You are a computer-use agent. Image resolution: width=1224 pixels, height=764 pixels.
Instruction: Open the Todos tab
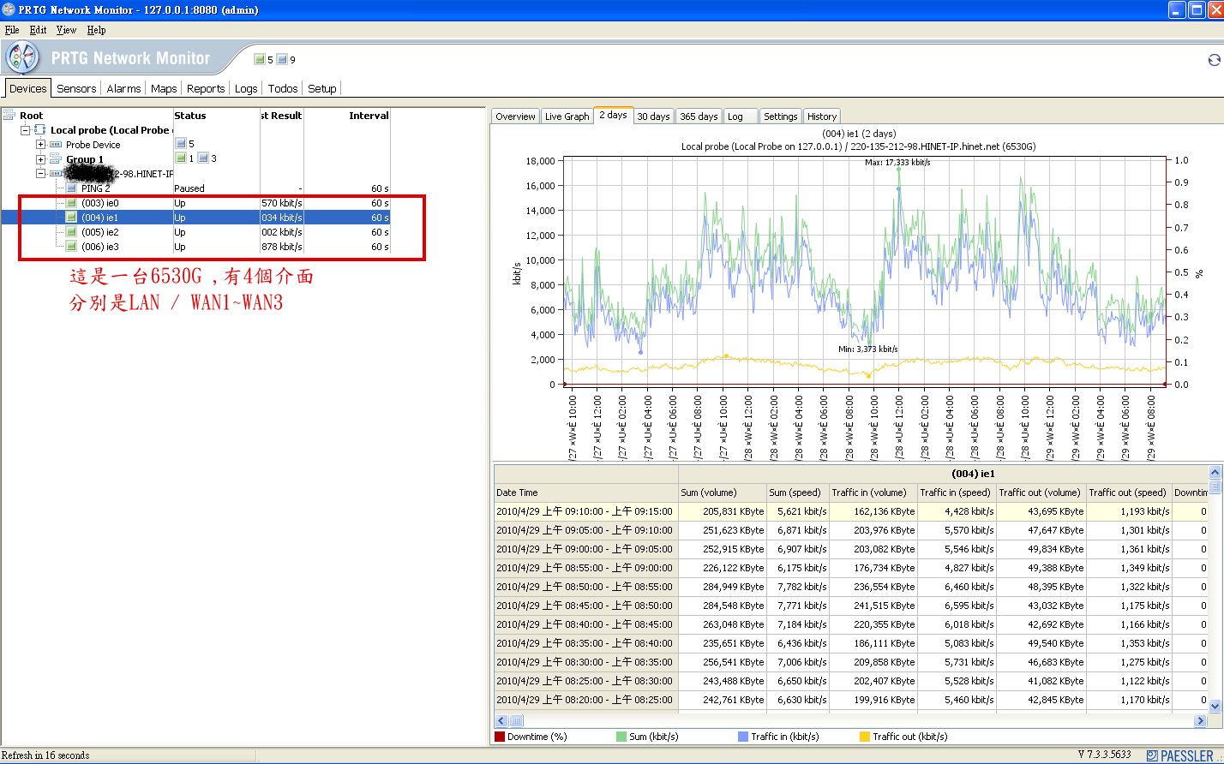[x=283, y=88]
